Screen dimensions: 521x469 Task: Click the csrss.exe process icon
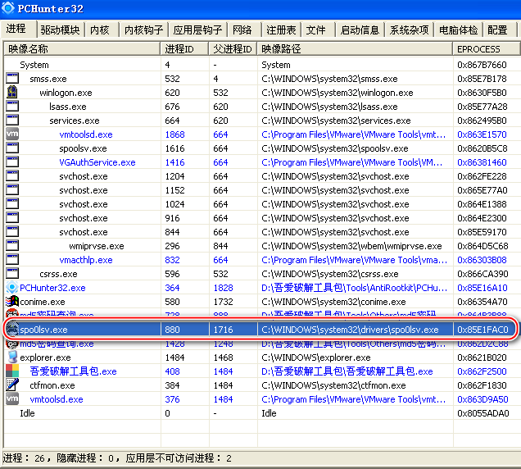coord(12,274)
